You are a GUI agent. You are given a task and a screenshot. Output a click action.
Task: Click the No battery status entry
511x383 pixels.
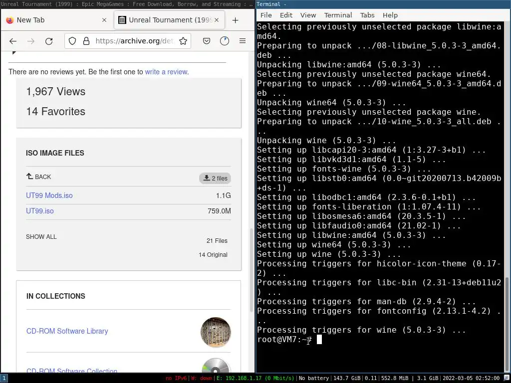314,378
